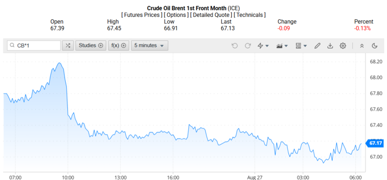Toggle dark mode moon icon
The height and width of the screenshot is (180, 387).
tap(374, 45)
